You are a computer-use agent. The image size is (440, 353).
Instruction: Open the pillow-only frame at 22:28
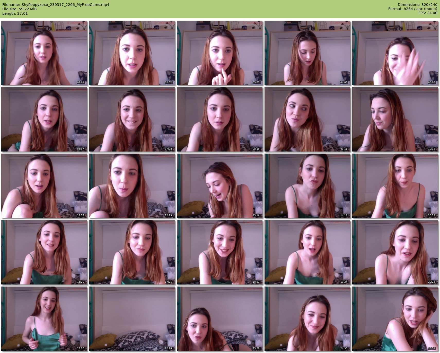(132, 319)
